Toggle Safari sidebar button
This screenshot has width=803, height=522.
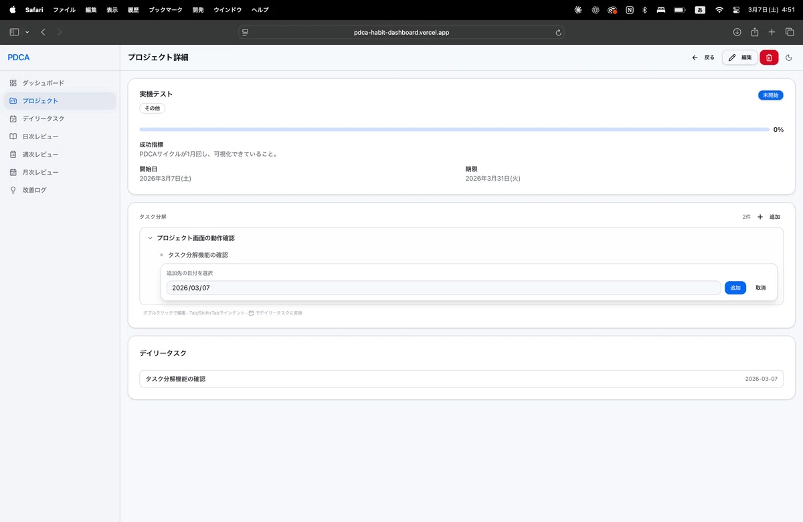click(15, 32)
